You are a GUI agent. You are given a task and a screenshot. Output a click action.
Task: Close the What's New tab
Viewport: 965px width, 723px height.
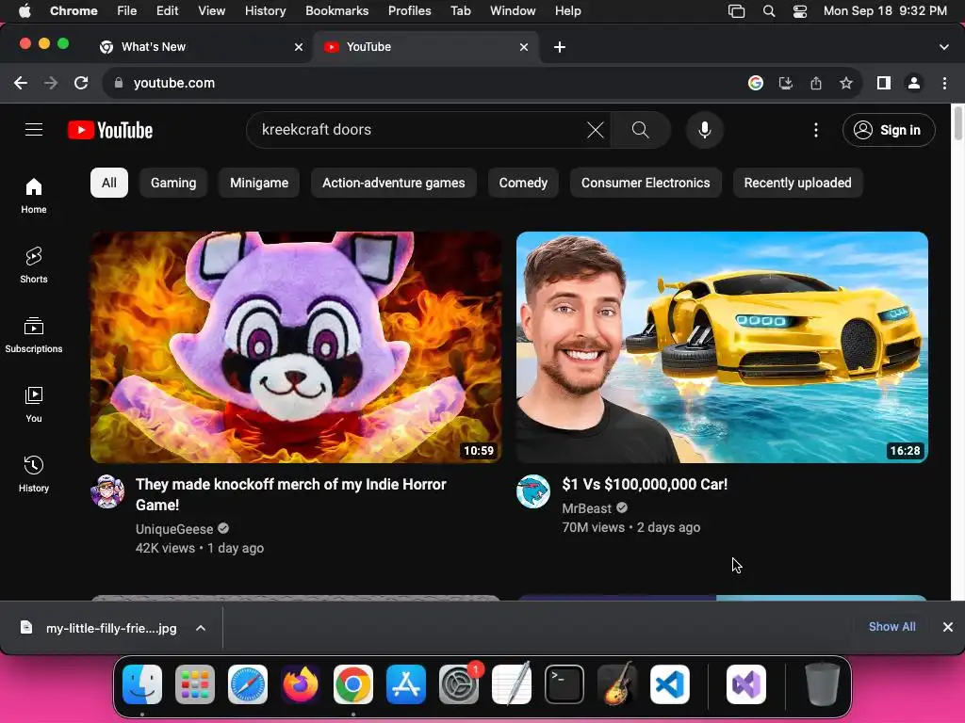pos(299,47)
